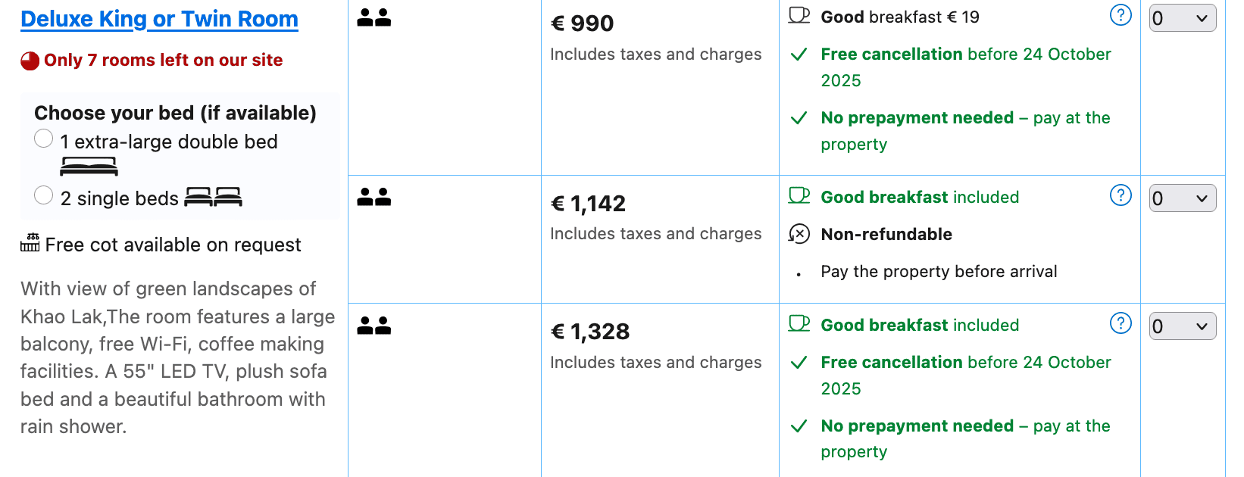Select the 1 extra-large double bed option
Image resolution: width=1244 pixels, height=477 pixels.
[x=44, y=139]
